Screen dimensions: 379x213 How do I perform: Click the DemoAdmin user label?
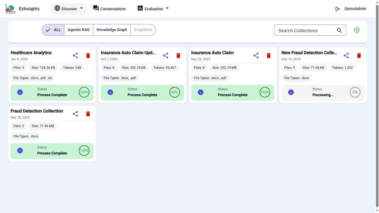click(x=355, y=9)
